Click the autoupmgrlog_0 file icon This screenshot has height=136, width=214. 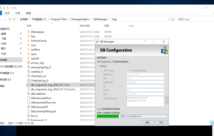(x=28, y=67)
